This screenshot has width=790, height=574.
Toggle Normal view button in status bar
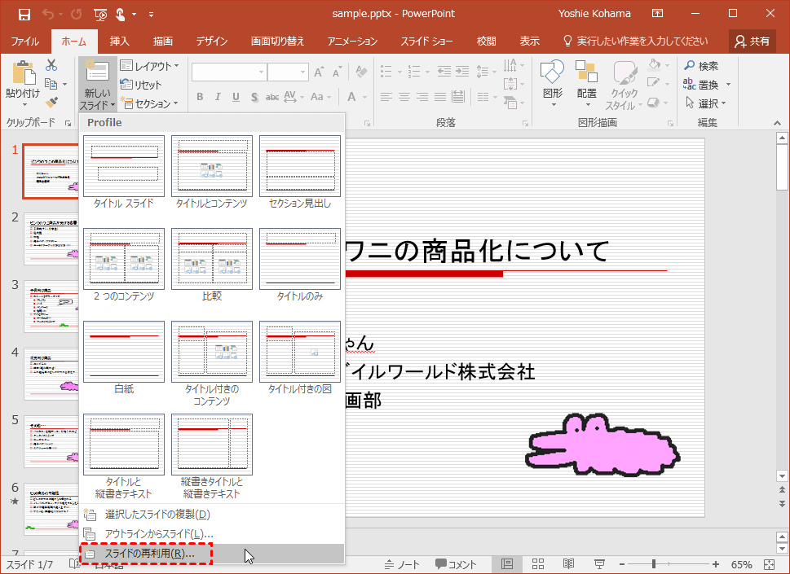[507, 564]
